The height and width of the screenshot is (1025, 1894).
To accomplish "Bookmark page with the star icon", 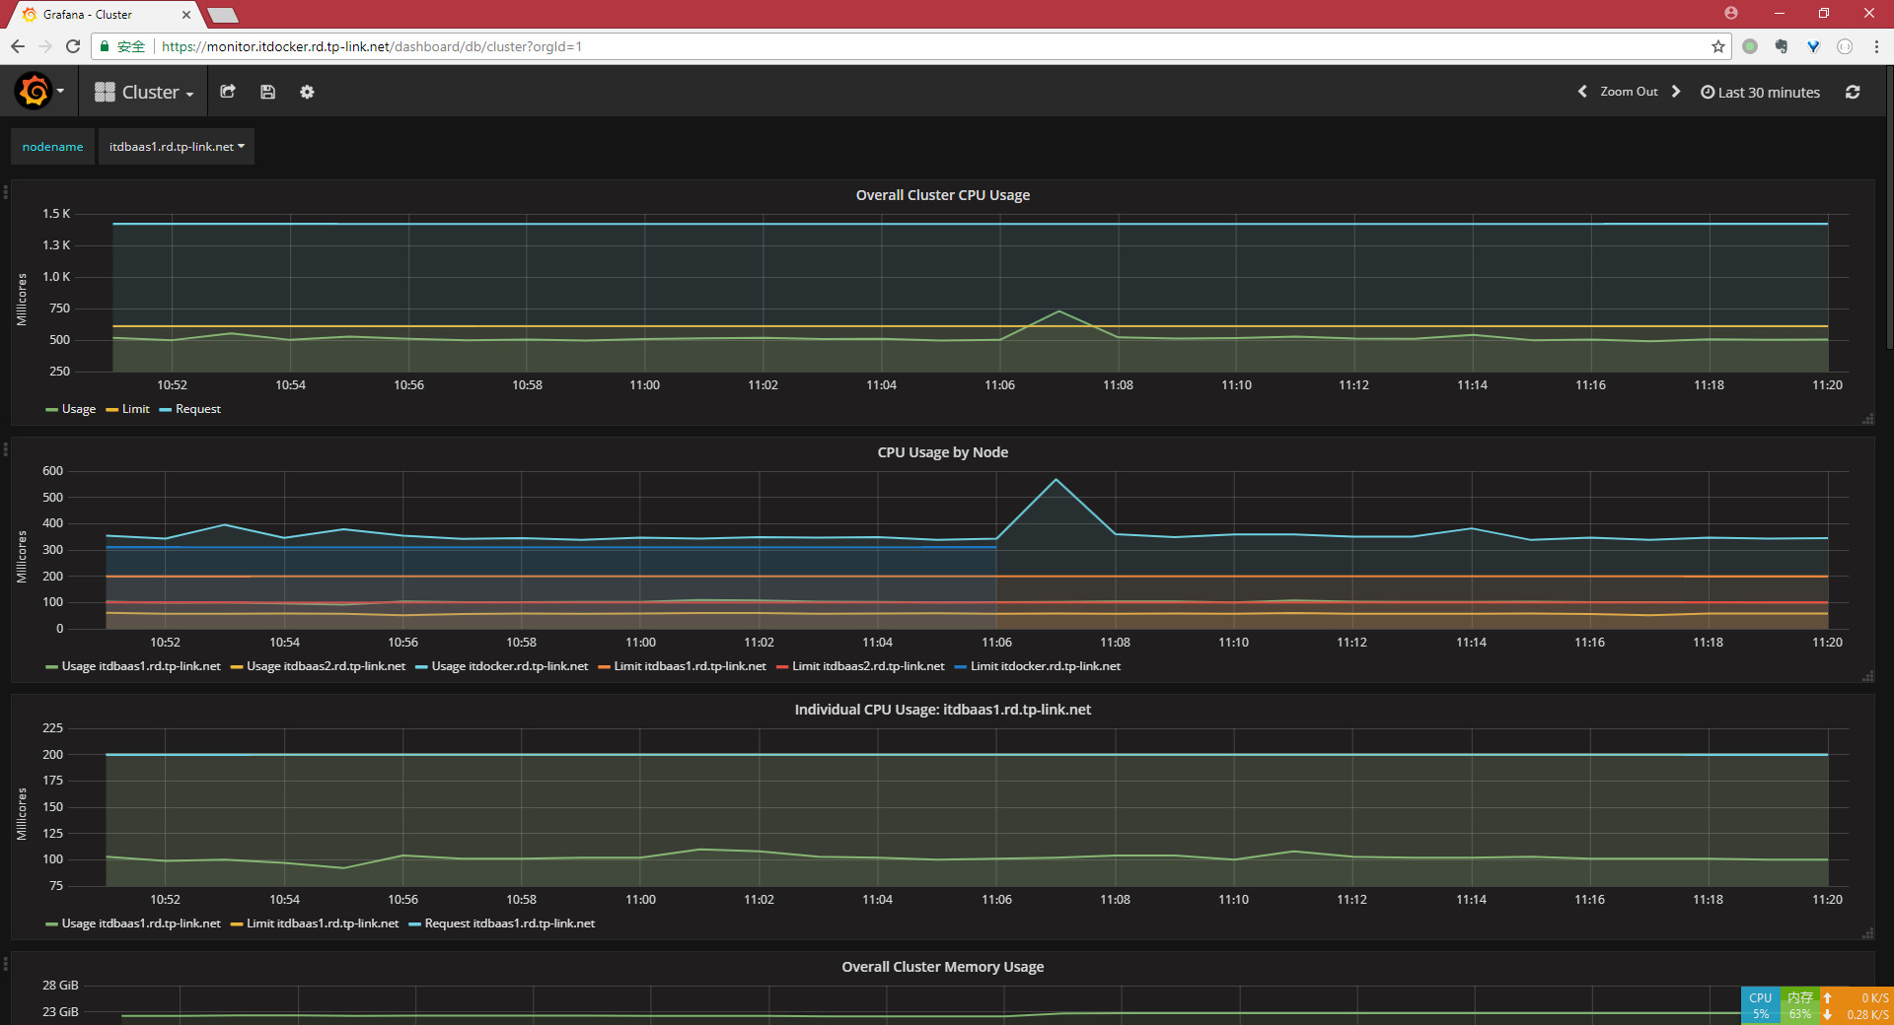I will click(x=1718, y=46).
